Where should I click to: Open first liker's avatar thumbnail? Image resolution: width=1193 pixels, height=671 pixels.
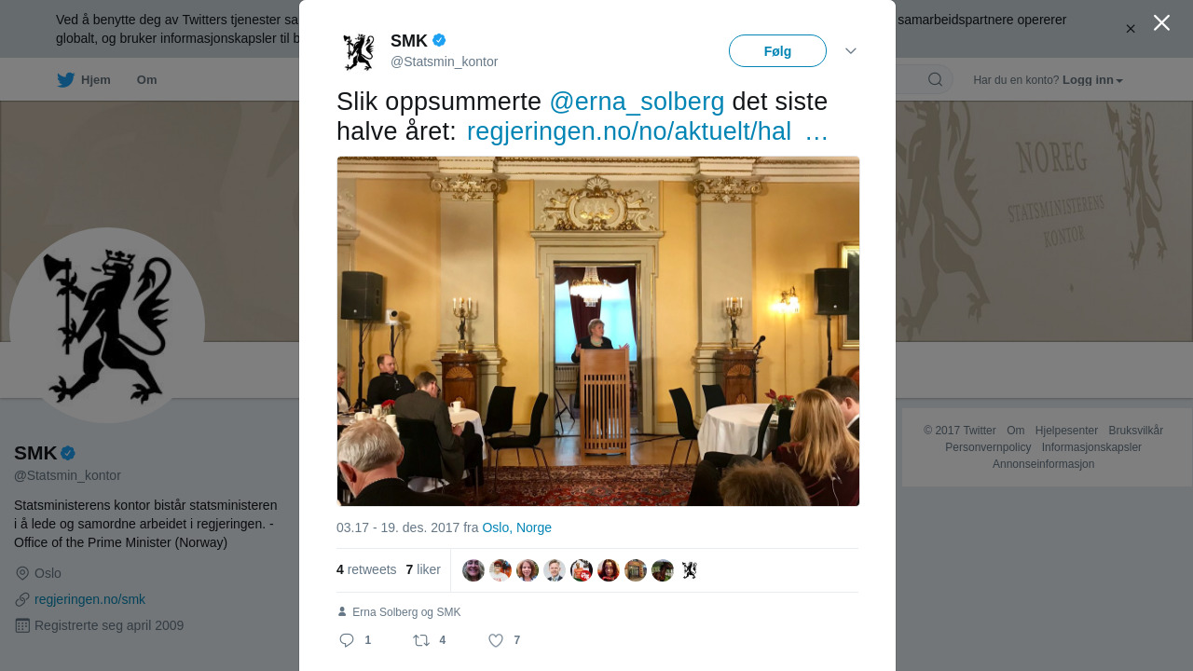473,570
